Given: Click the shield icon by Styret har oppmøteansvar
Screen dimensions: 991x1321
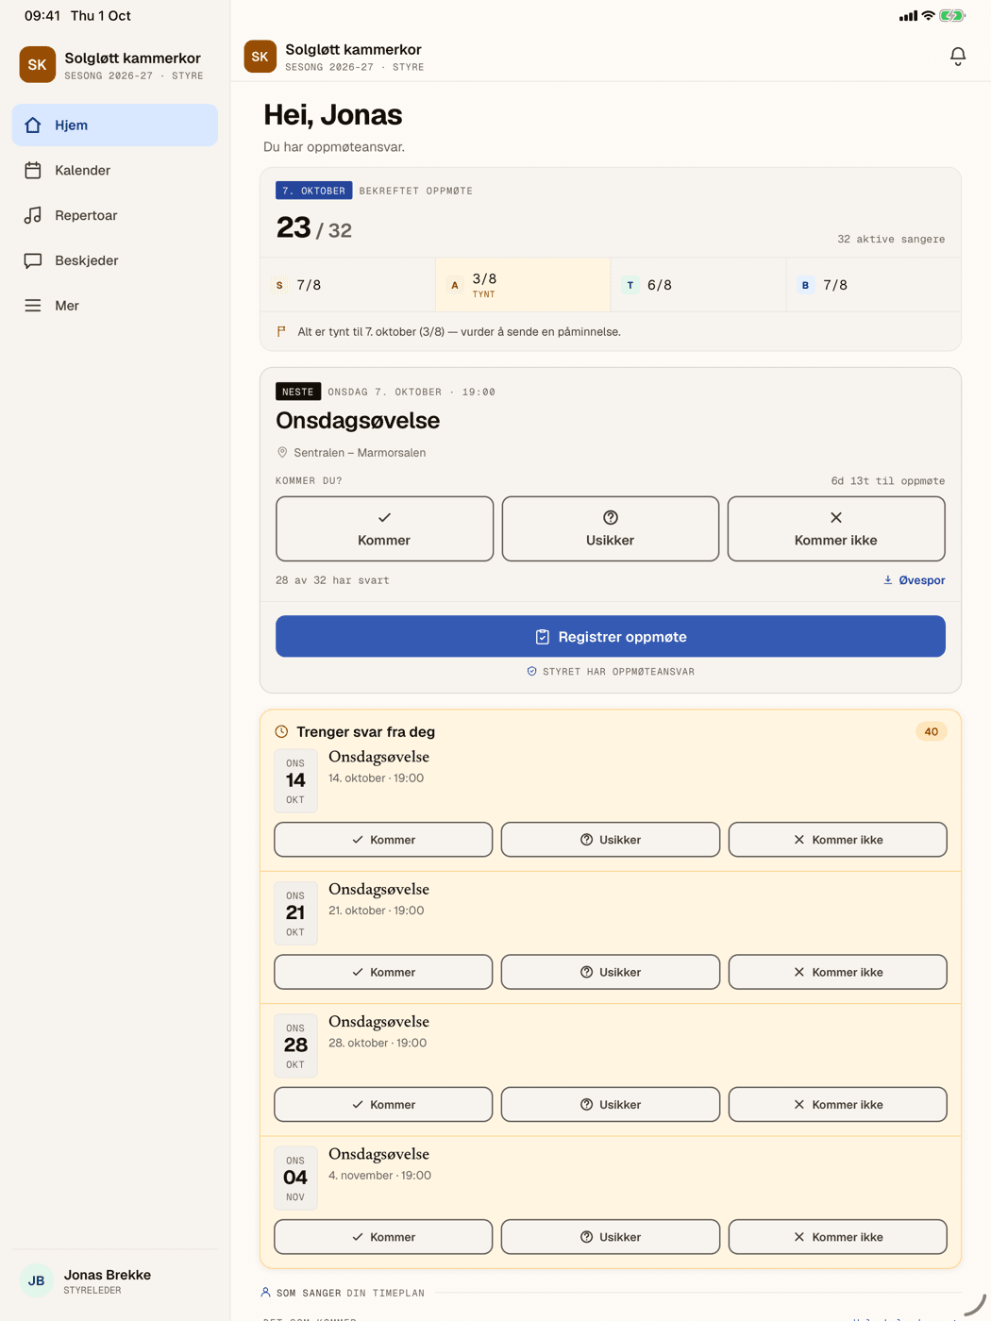Looking at the screenshot, I should (x=531, y=672).
